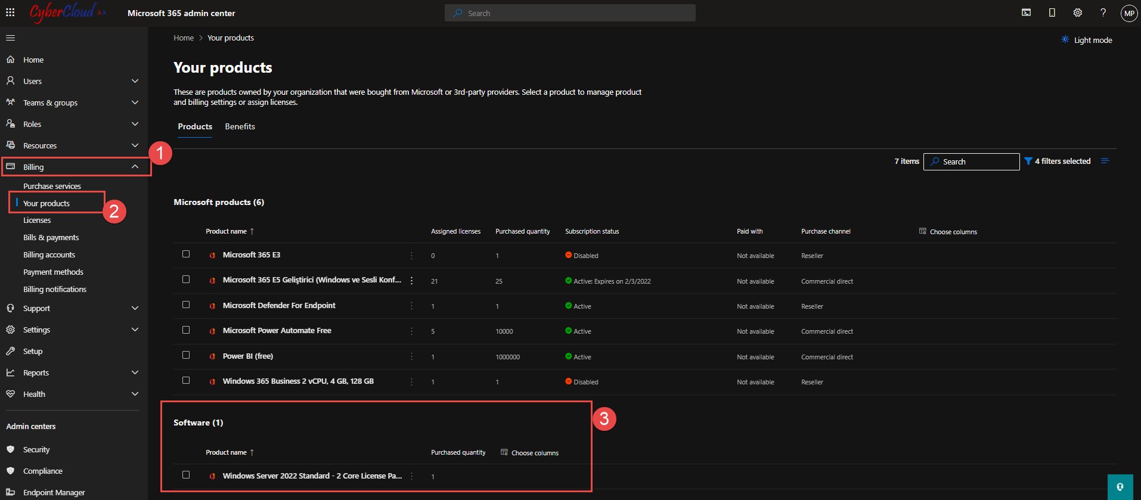
Task: Switch to the Benefits tab
Action: pyautogui.click(x=240, y=126)
